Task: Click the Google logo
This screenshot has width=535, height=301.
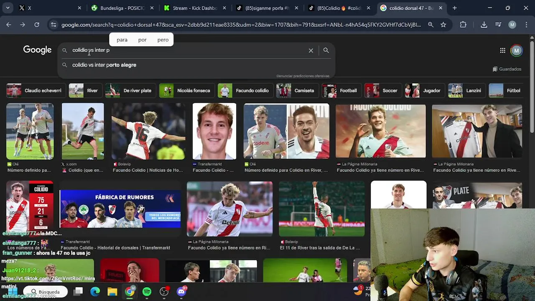Action: [37, 50]
